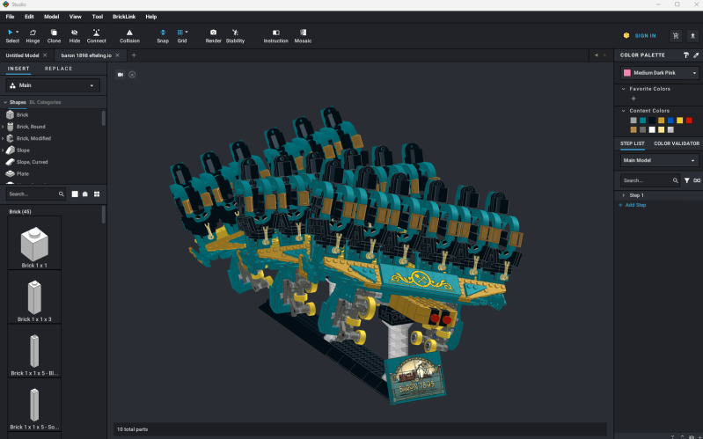Click the Add Step link
Screen dimensions: 703x439
[x=634, y=205]
